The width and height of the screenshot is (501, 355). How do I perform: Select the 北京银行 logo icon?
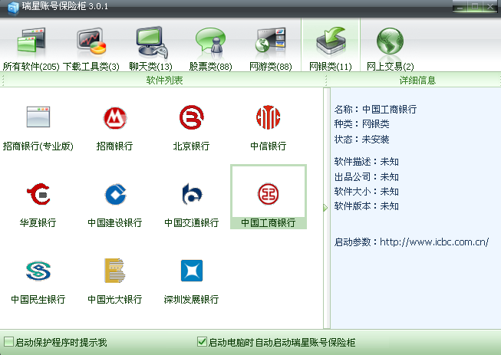(191, 117)
